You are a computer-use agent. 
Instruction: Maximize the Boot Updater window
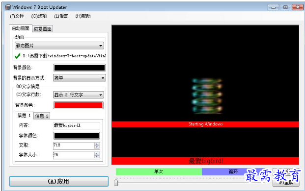(x=285, y=7)
